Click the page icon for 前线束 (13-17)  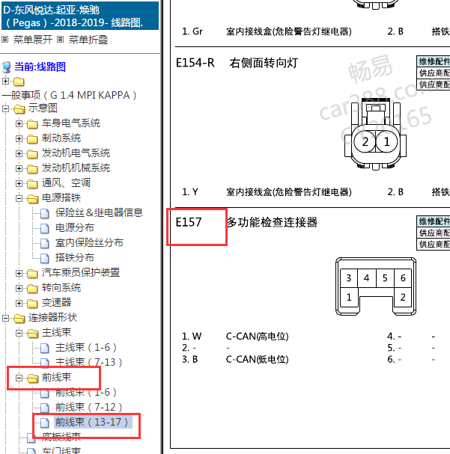coord(45,423)
